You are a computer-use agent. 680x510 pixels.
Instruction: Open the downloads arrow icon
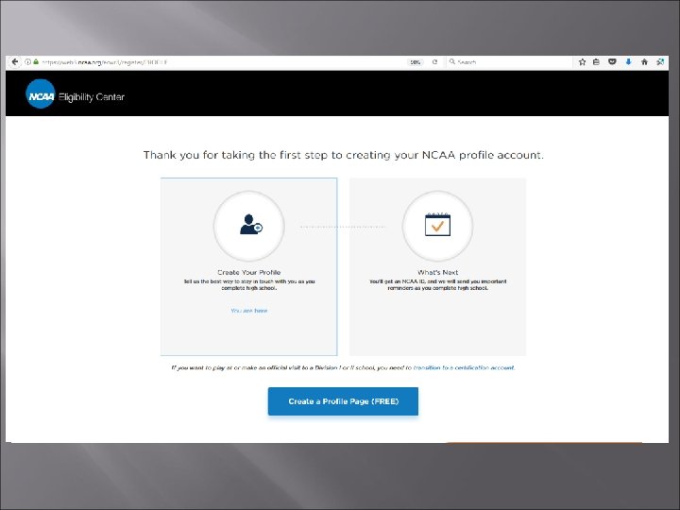628,62
